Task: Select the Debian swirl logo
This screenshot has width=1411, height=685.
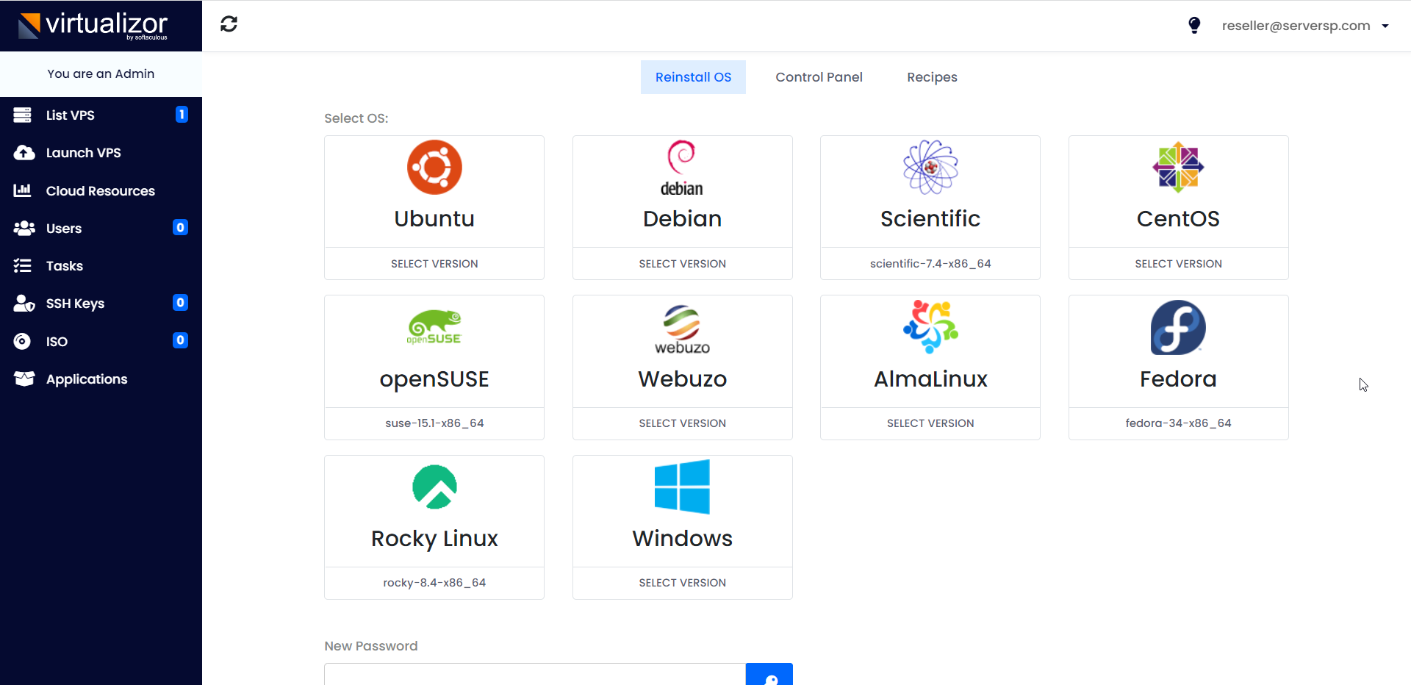Action: (682, 168)
